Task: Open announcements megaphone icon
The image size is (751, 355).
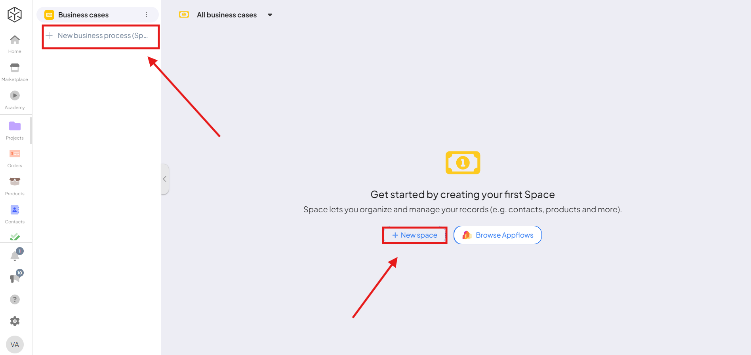Action: tap(15, 277)
